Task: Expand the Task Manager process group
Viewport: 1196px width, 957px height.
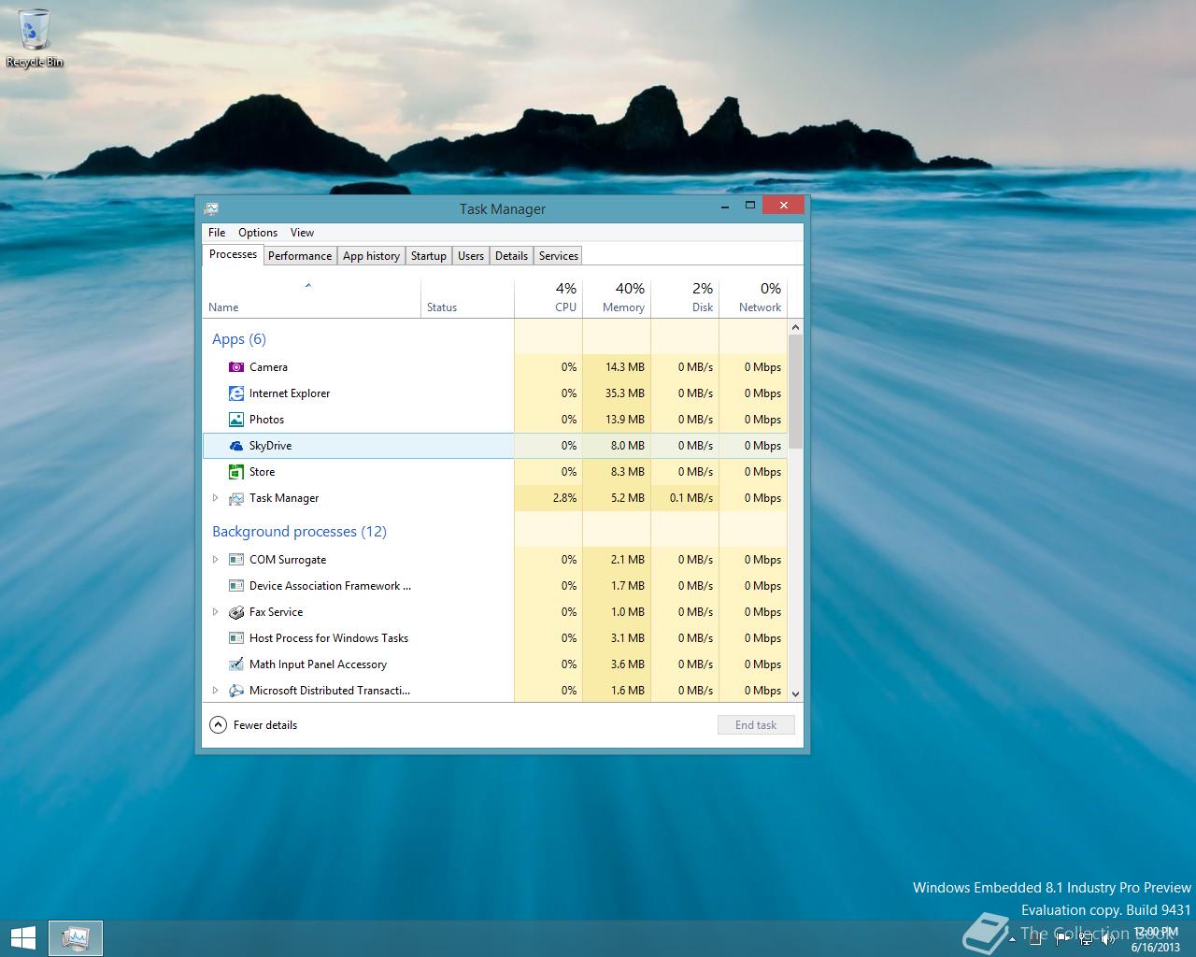Action: [215, 498]
